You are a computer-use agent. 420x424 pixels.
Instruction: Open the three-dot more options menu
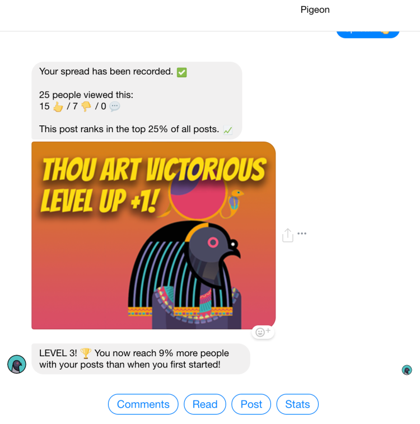[302, 234]
